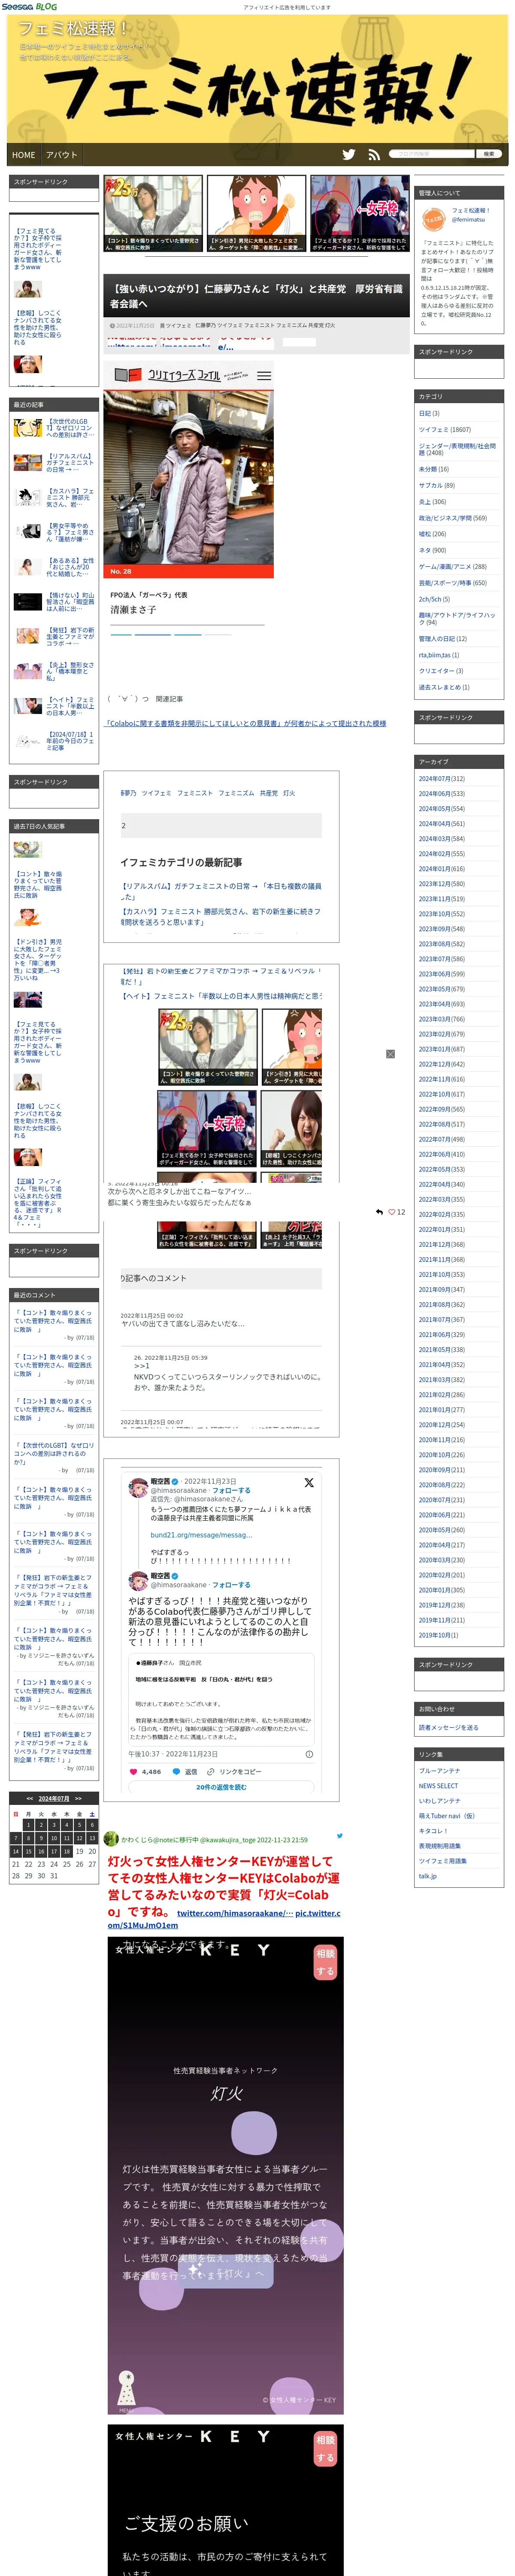Screen dimensions: 515x2576
Task: Click the X logo in the embedded tweet
Action: point(309,1483)
